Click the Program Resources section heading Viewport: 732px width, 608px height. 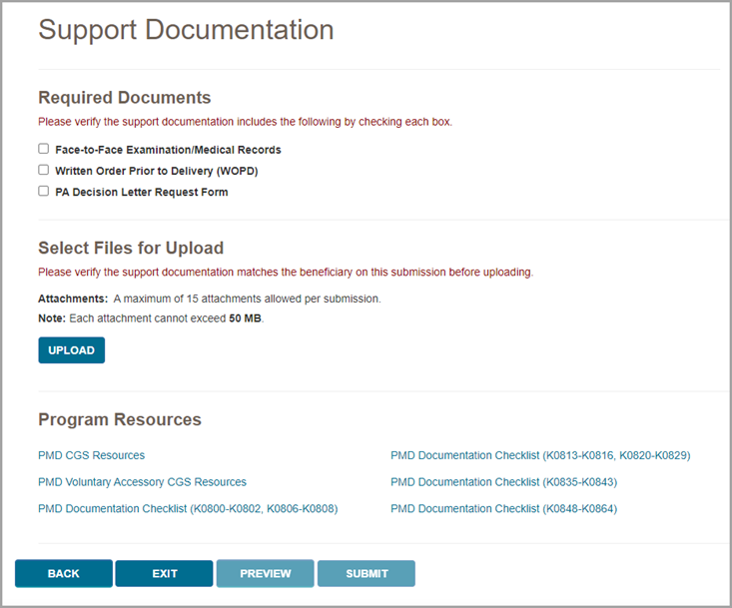[x=120, y=419]
